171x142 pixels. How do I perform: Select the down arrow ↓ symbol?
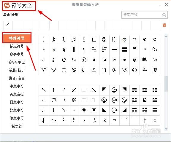click(x=54, y=110)
